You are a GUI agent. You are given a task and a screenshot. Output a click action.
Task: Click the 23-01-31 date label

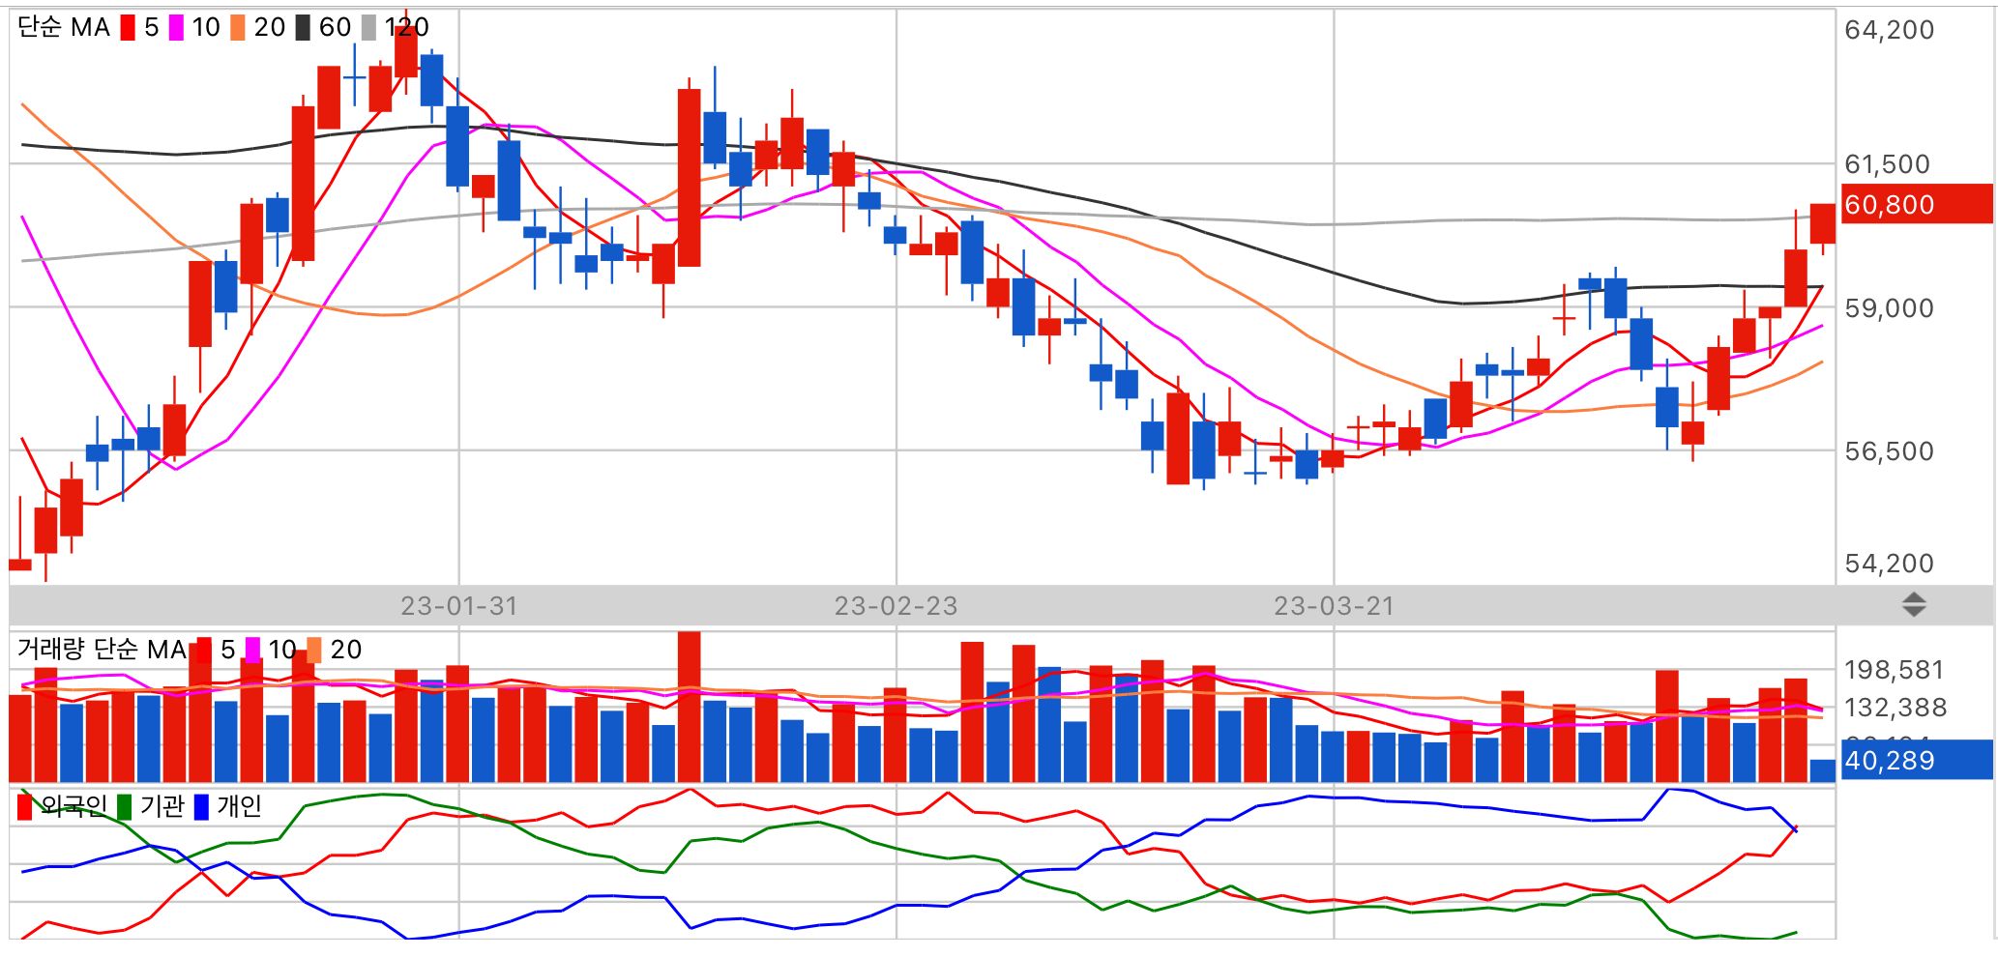(459, 606)
